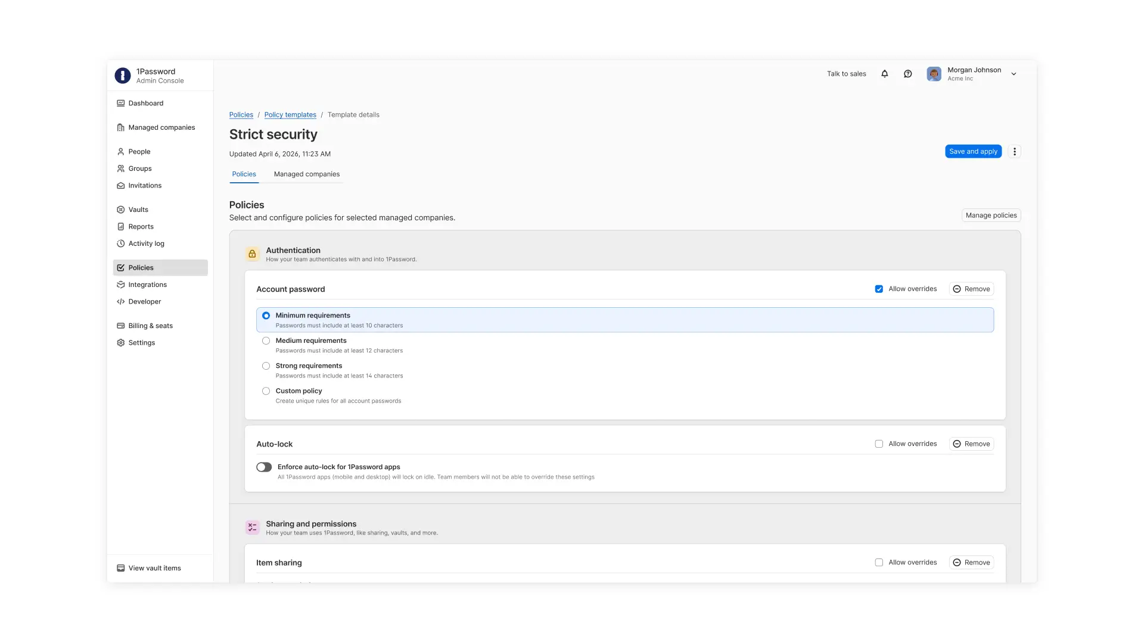
Task: Click the Sharing and permissions section icon
Action: click(x=253, y=527)
